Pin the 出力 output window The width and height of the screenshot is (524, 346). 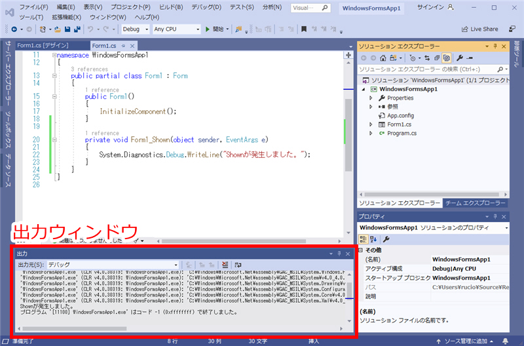pyautogui.click(x=339, y=254)
